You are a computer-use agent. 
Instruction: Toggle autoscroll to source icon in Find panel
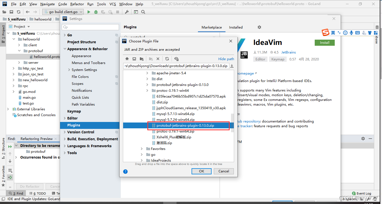10,177
